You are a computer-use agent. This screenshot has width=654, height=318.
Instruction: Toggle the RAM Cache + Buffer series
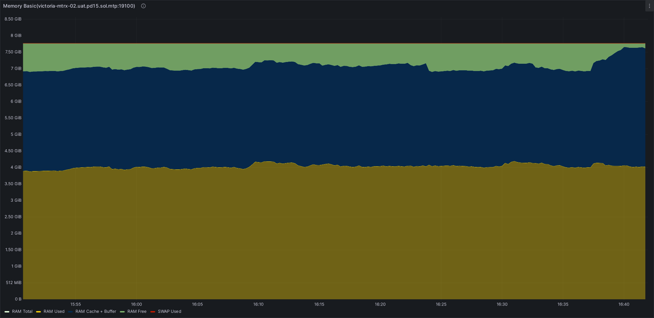coord(96,311)
